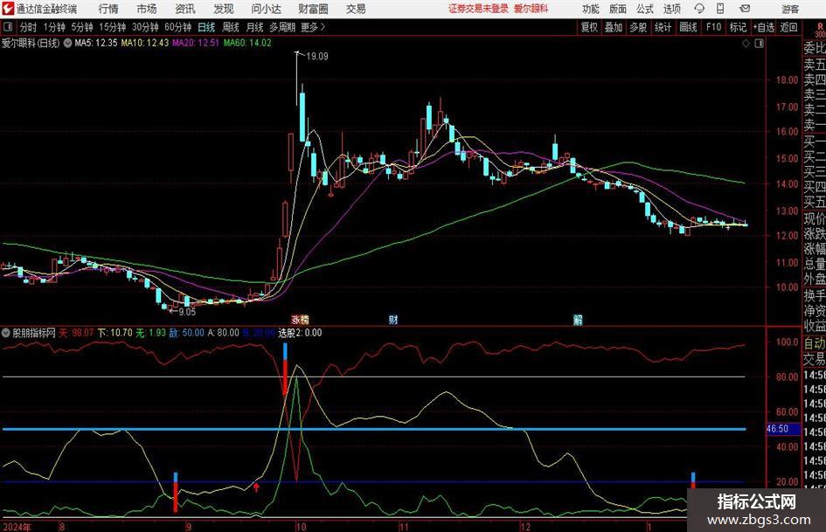Click the 天: 98.07 indicator value
The width and height of the screenshot is (826, 532).
click(x=76, y=333)
